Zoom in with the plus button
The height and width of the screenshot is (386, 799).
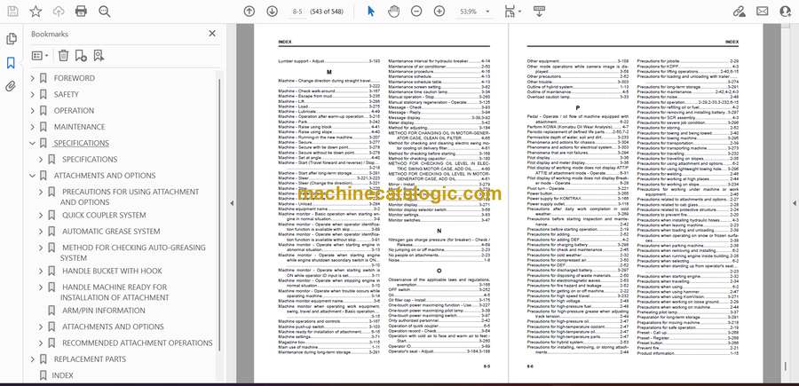(439, 12)
